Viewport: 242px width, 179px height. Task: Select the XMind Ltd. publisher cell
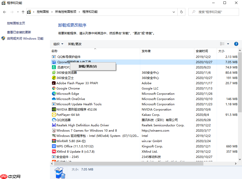[x=149, y=151]
